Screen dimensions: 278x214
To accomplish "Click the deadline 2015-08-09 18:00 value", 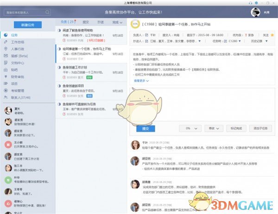I will click(x=211, y=35).
